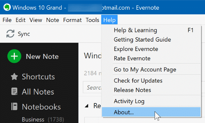Open the Business (1738) notebook

click(43, 119)
